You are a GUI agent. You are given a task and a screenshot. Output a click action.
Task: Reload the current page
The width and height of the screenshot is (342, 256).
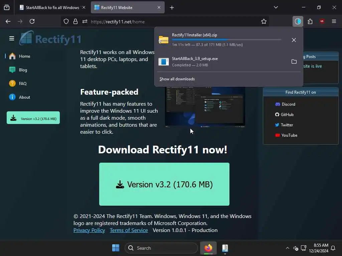click(x=32, y=22)
